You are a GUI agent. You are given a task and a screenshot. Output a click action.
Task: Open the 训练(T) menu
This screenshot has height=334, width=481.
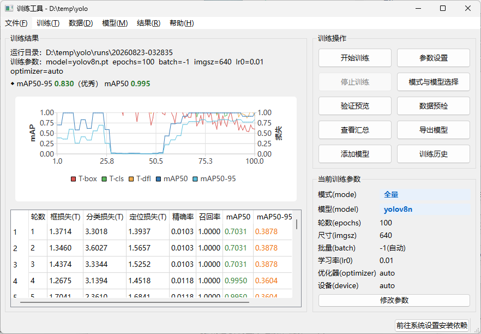point(48,23)
